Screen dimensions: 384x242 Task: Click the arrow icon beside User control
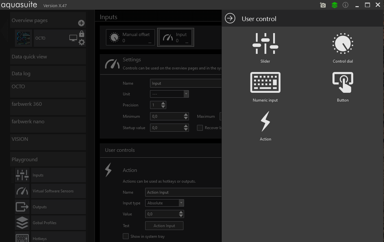coord(230,18)
